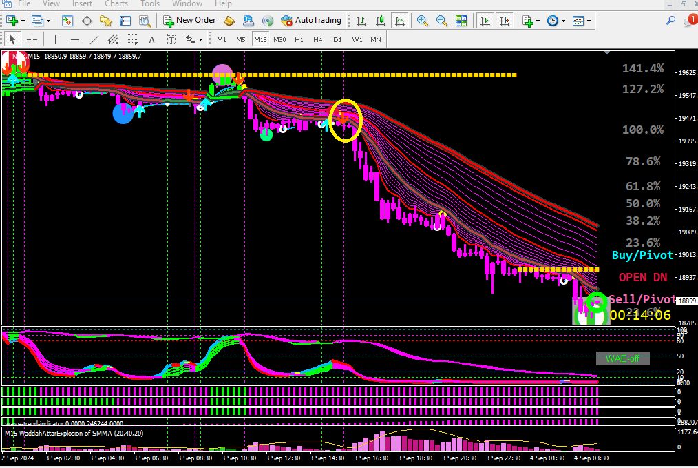Image resolution: width=698 pixels, height=468 pixels.
Task: Tile chart windows with grid icon
Action: tap(461, 21)
